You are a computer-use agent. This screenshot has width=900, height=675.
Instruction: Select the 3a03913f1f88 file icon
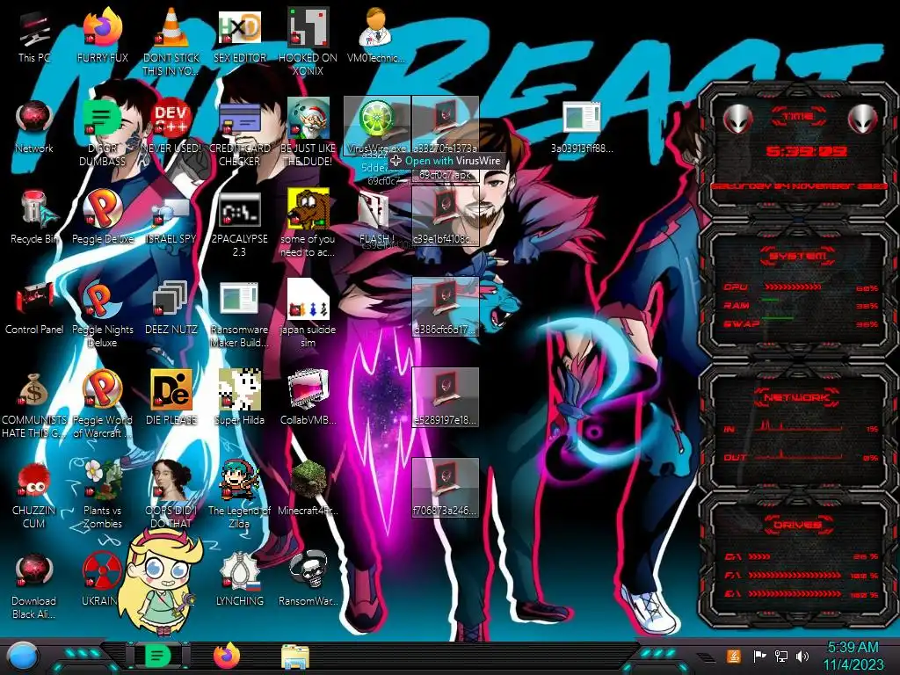[x=582, y=127]
